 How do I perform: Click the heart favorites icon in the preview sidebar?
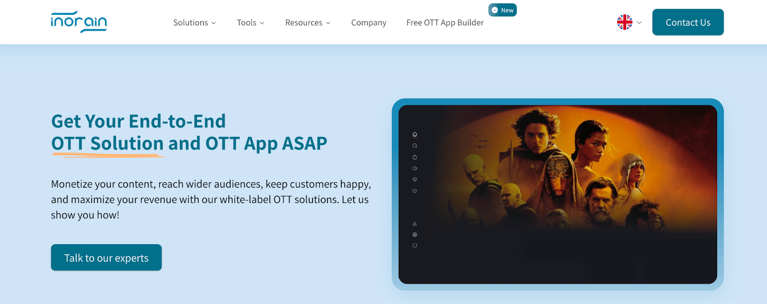tap(415, 191)
